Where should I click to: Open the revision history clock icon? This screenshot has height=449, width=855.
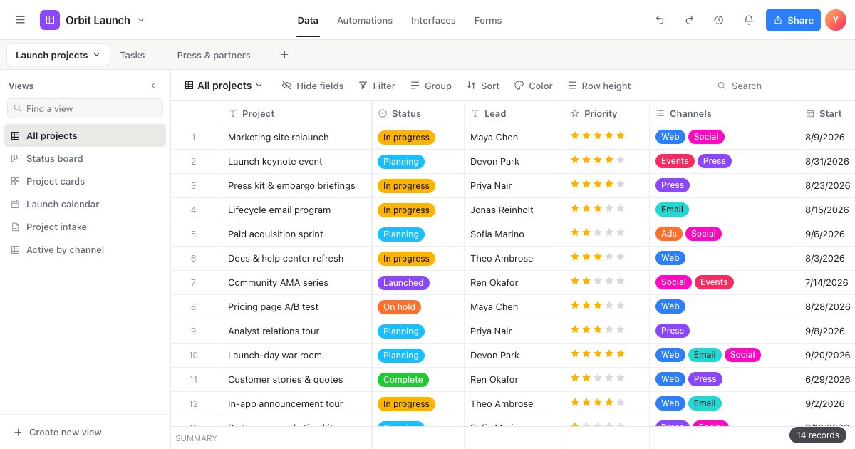[719, 20]
